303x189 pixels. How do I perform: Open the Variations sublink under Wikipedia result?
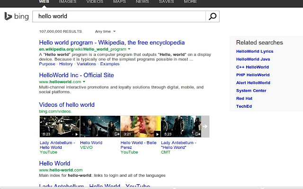(86, 64)
